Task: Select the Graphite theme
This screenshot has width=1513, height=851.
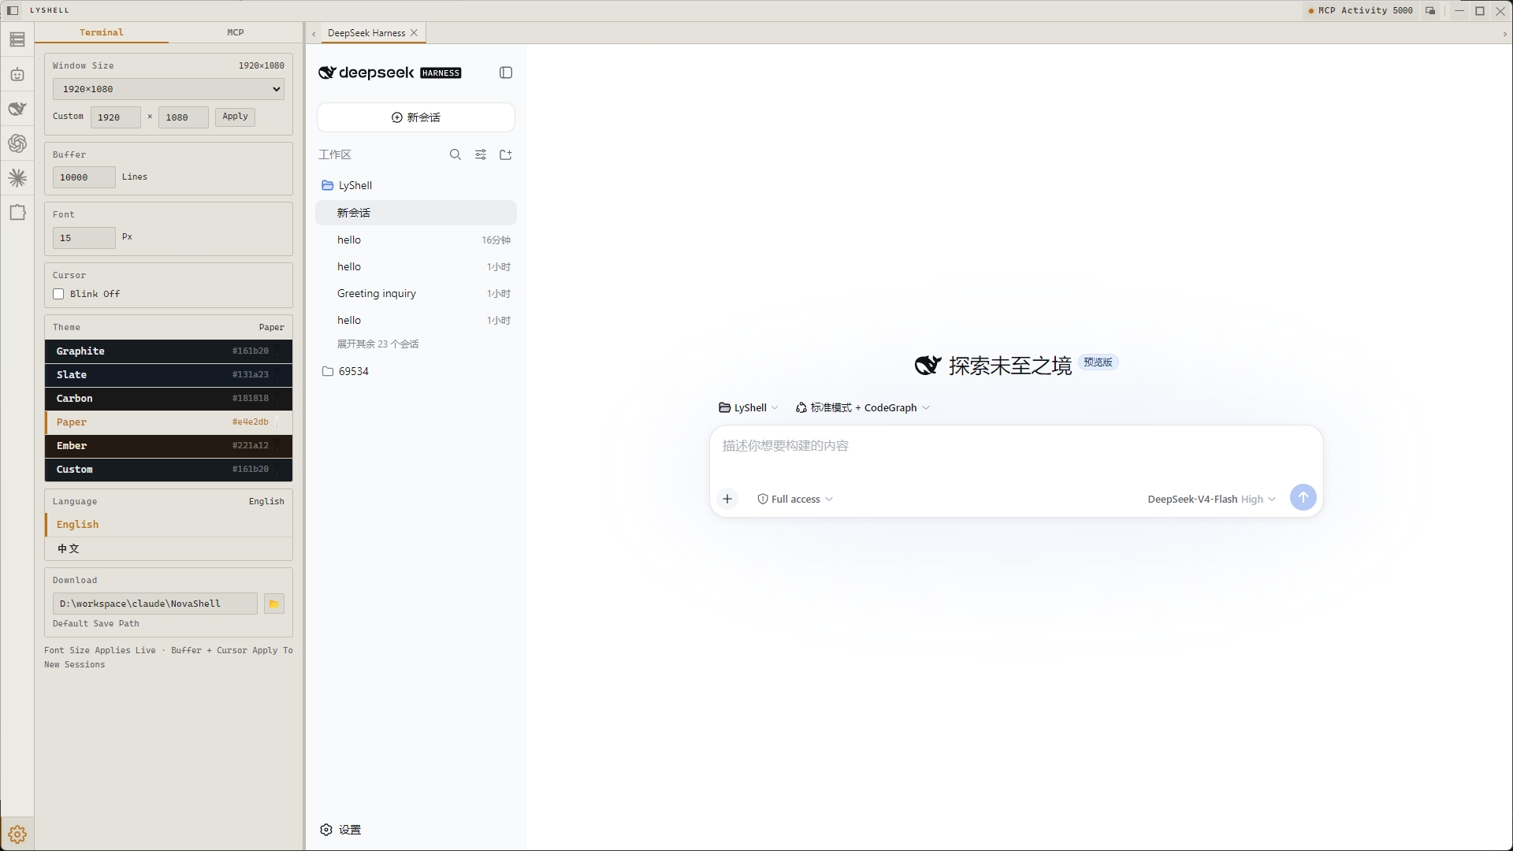Action: coord(168,351)
